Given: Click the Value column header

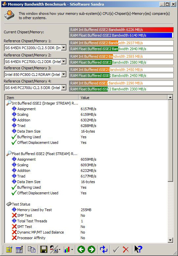Looking at the screenshot, I should [123, 97].
